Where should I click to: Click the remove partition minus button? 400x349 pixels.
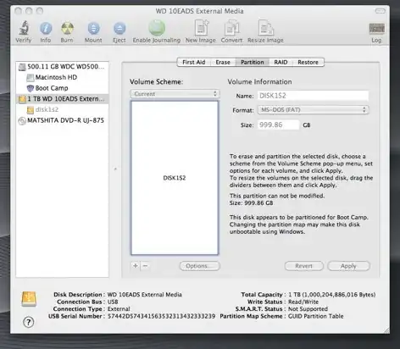click(145, 266)
